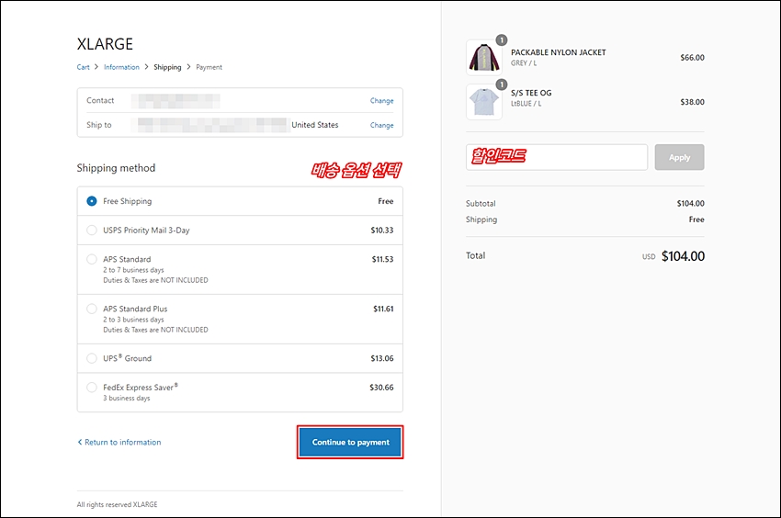Click the $13.06 UPS Ground price
Image resolution: width=781 pixels, height=518 pixels.
[x=382, y=358]
